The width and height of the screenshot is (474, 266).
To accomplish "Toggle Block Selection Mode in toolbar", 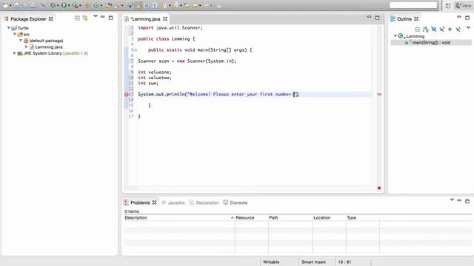I will point(147,5).
